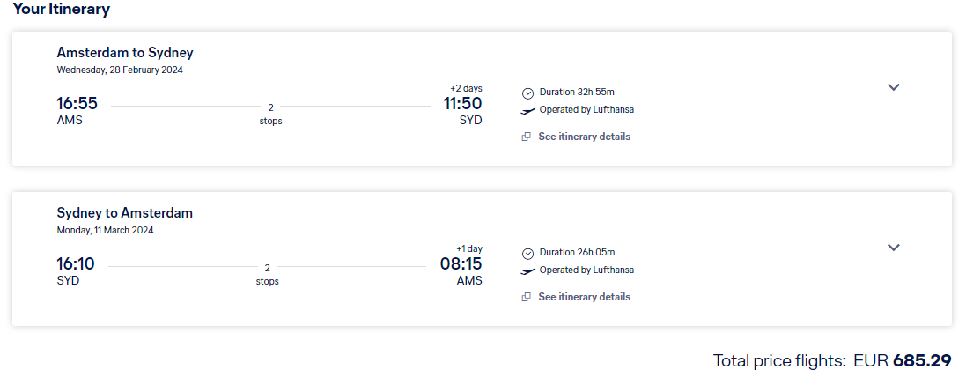The image size is (966, 385).
Task: Click the Sydney to Amsterdam heading
Action: pyautogui.click(x=125, y=212)
